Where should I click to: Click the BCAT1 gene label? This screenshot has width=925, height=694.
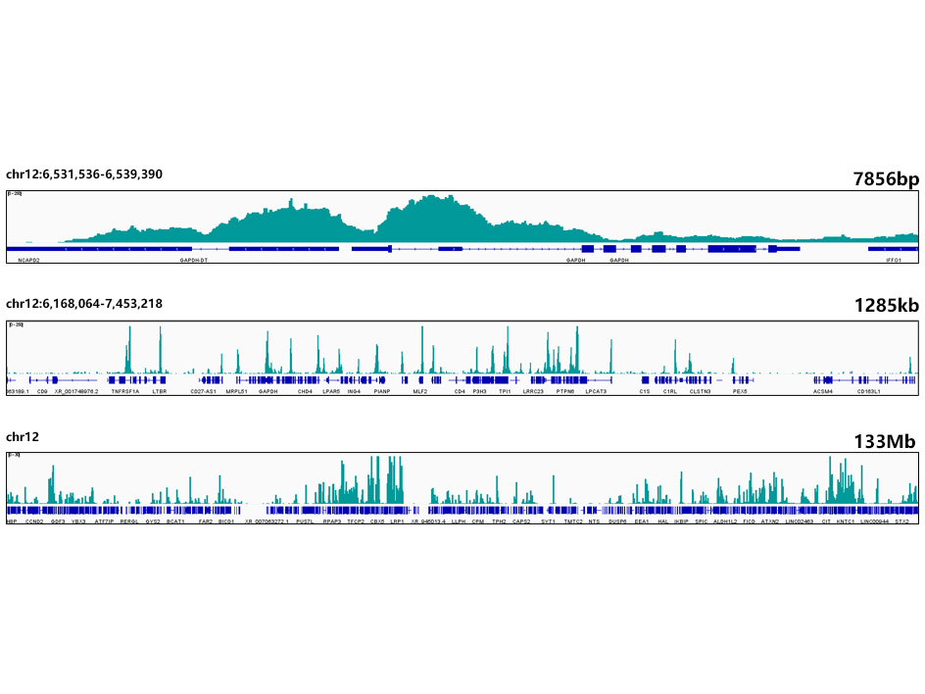click(x=175, y=521)
